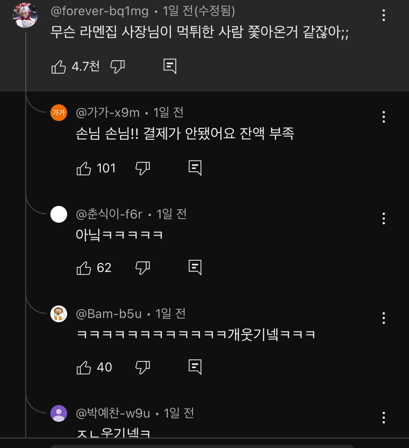This screenshot has width=409, height=448.
Task: Like the reply by @춘식이-f6r
Action: tap(84, 268)
